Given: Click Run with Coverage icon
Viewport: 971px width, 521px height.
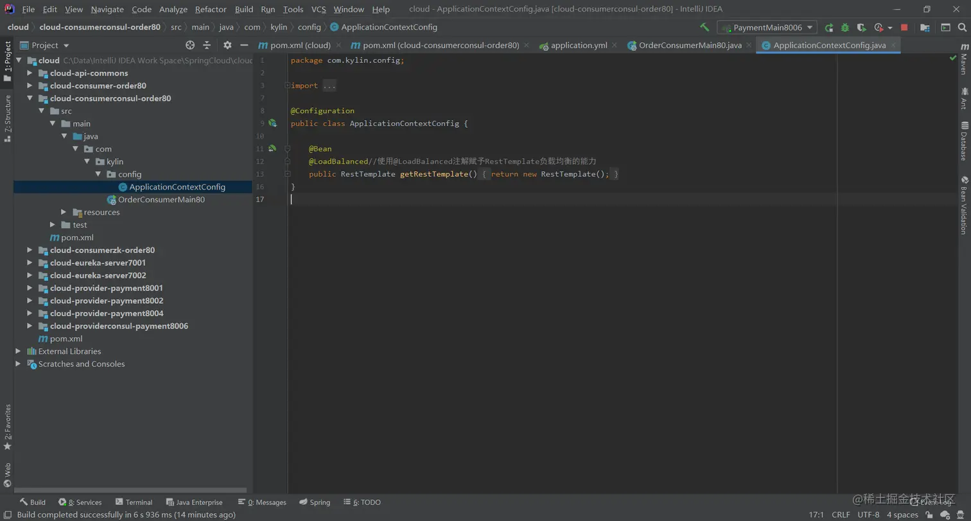Looking at the screenshot, I should click(862, 28).
